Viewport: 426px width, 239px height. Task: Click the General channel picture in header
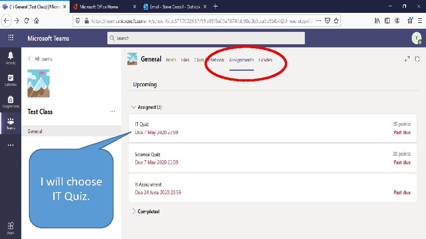pos(132,59)
